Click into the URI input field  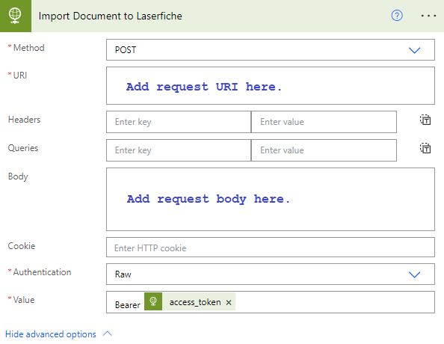271,85
